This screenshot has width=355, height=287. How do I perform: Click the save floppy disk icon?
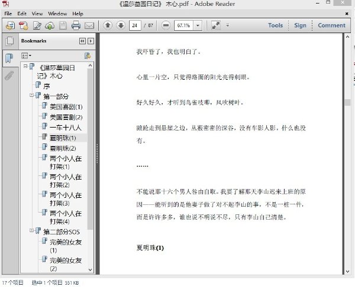point(63,25)
